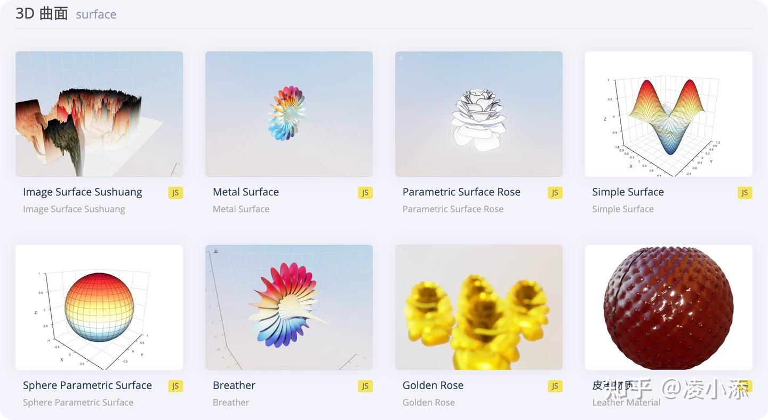This screenshot has height=420, width=768.
Task: Click the 3D 曲面 surface section heading
Action: pos(66,14)
